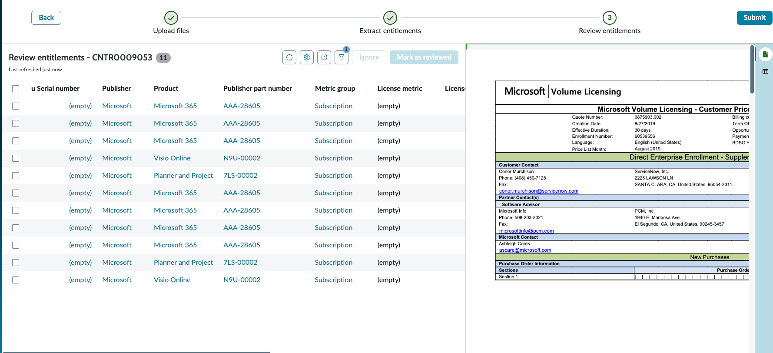This screenshot has height=353, width=773.
Task: Sort by the License metric column header
Action: coord(400,89)
